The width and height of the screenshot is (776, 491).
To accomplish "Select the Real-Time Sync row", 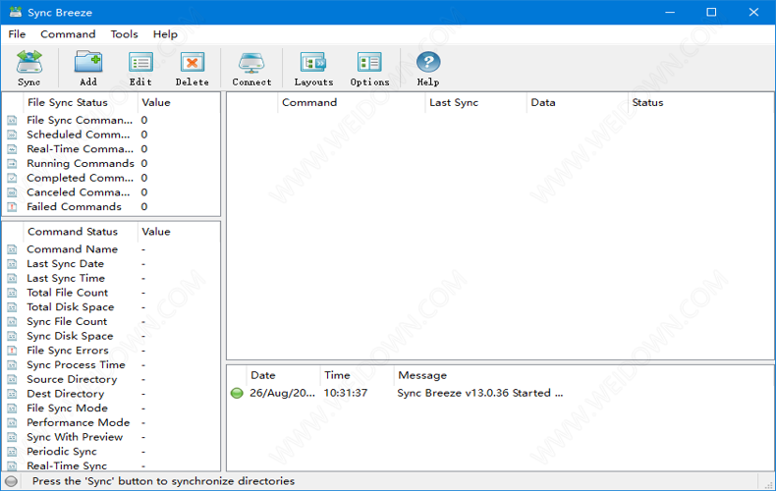I will tap(112, 465).
